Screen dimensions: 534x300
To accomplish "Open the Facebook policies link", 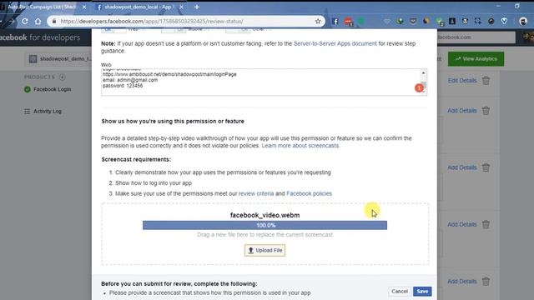I will pyautogui.click(x=309, y=193).
